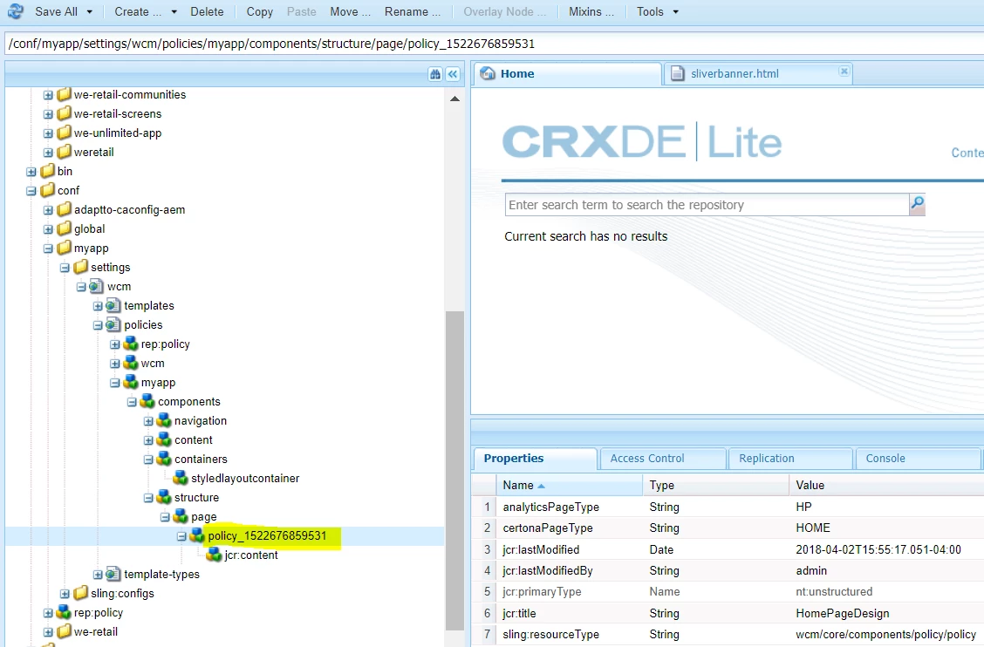Click the tree panel vertical scrollbar thumb
The height and width of the screenshot is (647, 984).
(x=454, y=470)
